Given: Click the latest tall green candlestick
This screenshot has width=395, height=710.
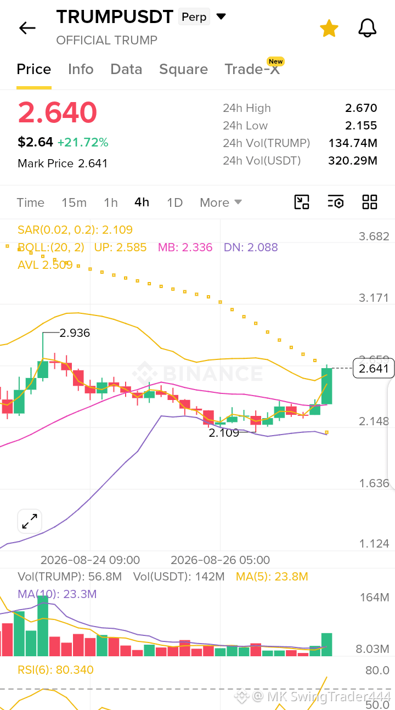Looking at the screenshot, I should tap(326, 386).
